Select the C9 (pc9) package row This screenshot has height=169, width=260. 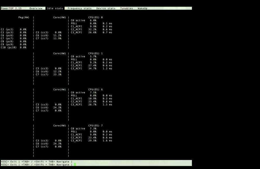[14, 44]
